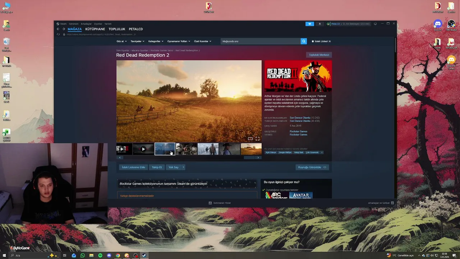The height and width of the screenshot is (259, 460).
Task: Expand the Tavsiyeler dropdown
Action: coord(137,41)
